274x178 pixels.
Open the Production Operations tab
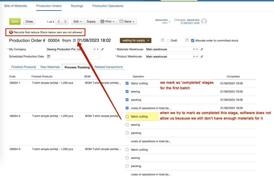[x=108, y=6]
